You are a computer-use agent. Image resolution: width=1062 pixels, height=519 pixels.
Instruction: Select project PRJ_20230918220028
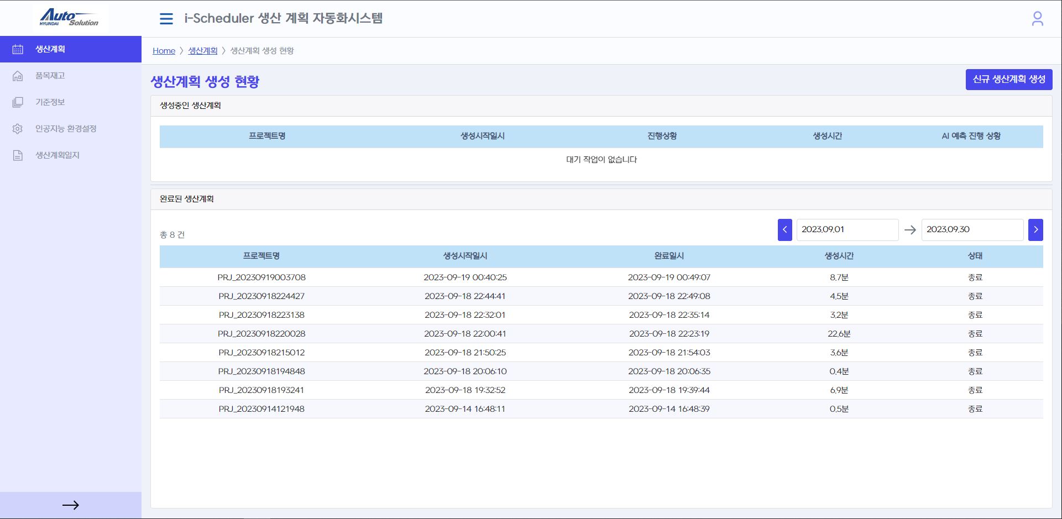(261, 334)
